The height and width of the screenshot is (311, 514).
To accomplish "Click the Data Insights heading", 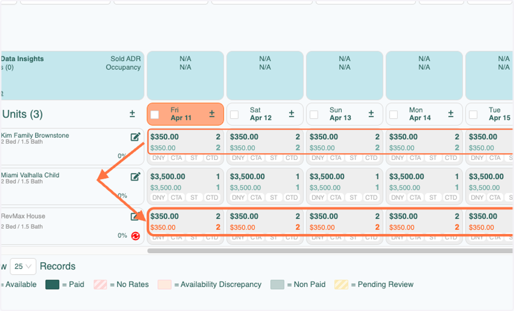I will [22, 59].
